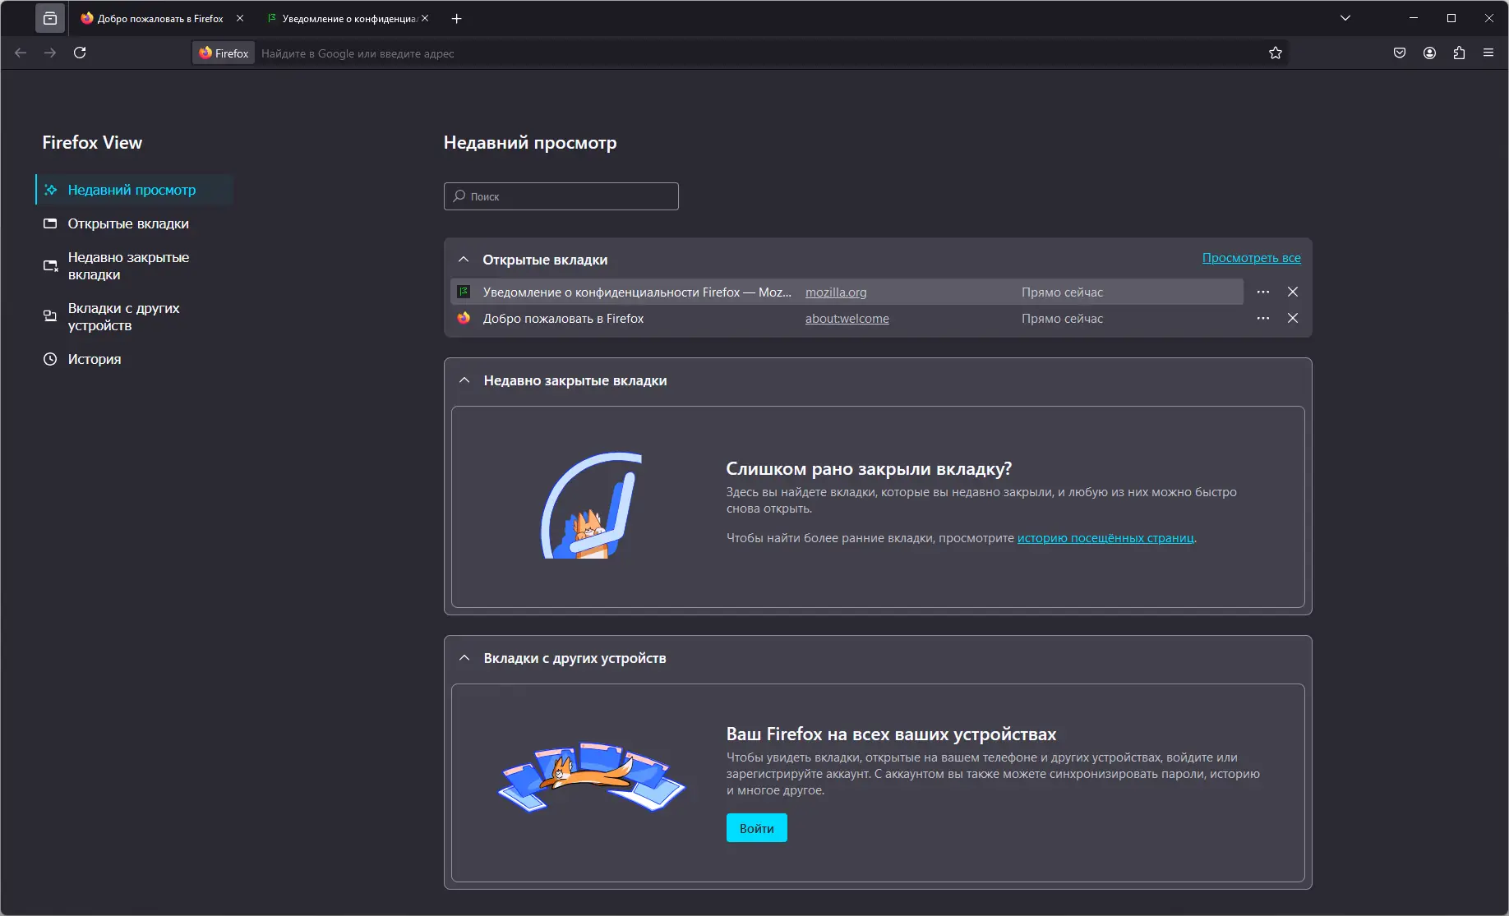
Task: Select 'Недавний просмотр' in the sidebar
Action: (134, 190)
